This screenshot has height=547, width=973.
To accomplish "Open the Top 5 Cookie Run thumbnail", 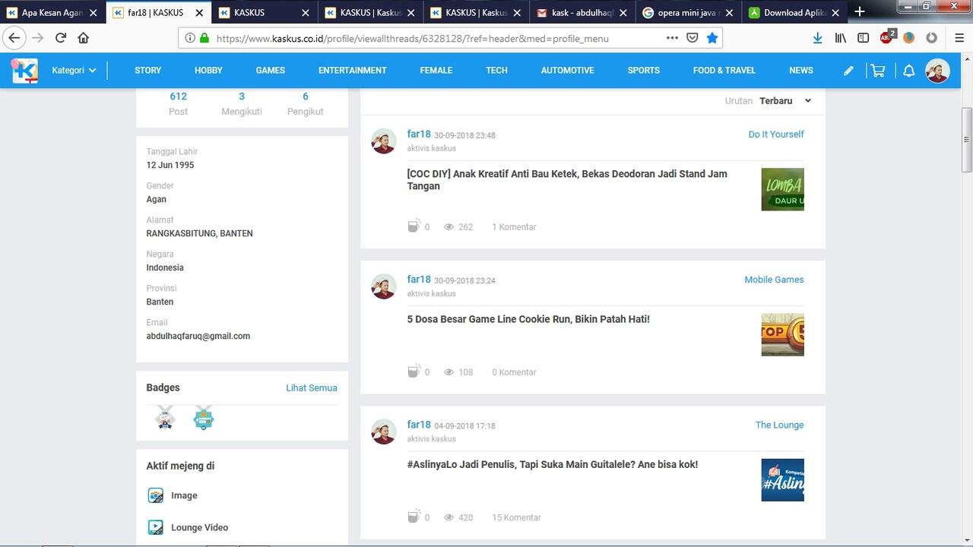I will [x=783, y=334].
